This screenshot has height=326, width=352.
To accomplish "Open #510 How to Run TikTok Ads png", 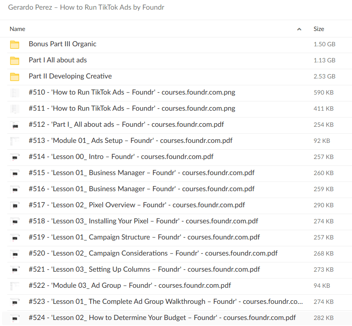I will tap(132, 92).
